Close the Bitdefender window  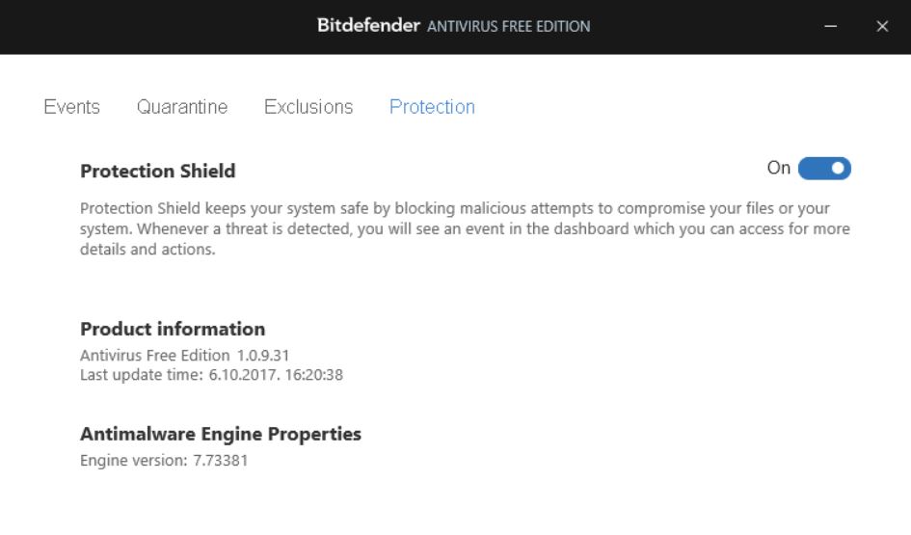[x=882, y=27]
